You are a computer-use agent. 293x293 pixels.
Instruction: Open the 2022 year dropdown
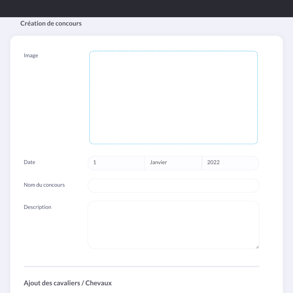click(x=230, y=163)
